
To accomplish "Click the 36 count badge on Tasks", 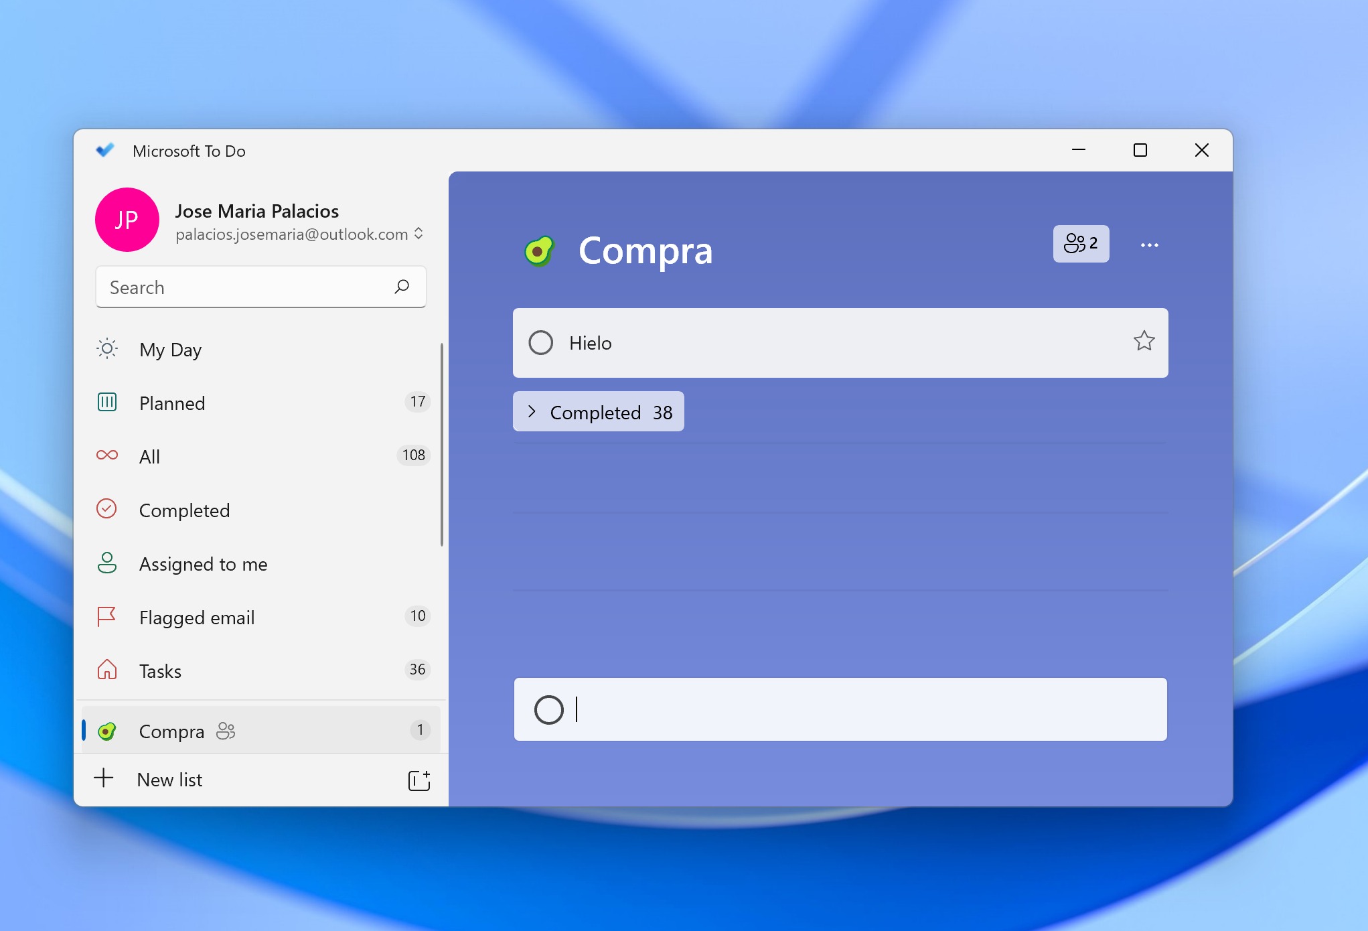I will pyautogui.click(x=418, y=669).
